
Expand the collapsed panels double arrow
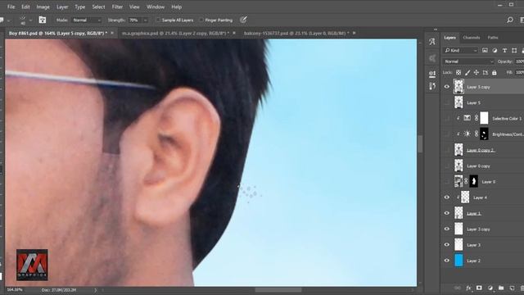pos(436,29)
